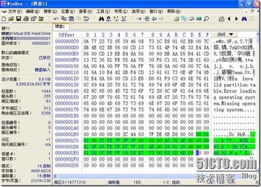
Task: Click the black right triangle next icon
Action: 236,19
